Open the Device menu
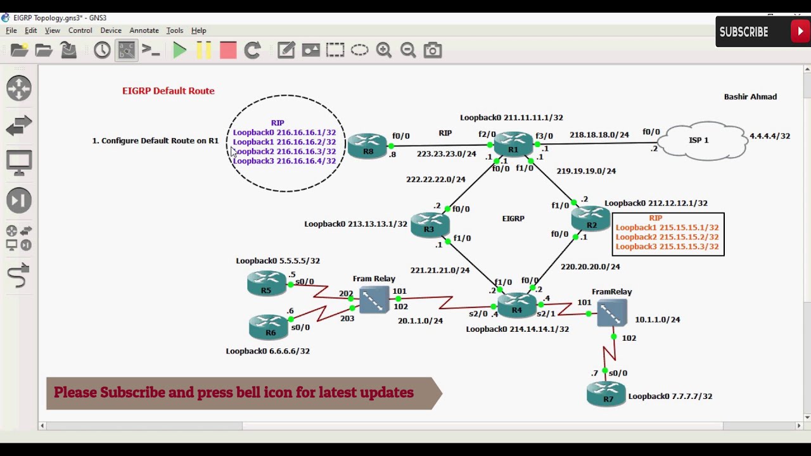The height and width of the screenshot is (456, 811). click(111, 30)
